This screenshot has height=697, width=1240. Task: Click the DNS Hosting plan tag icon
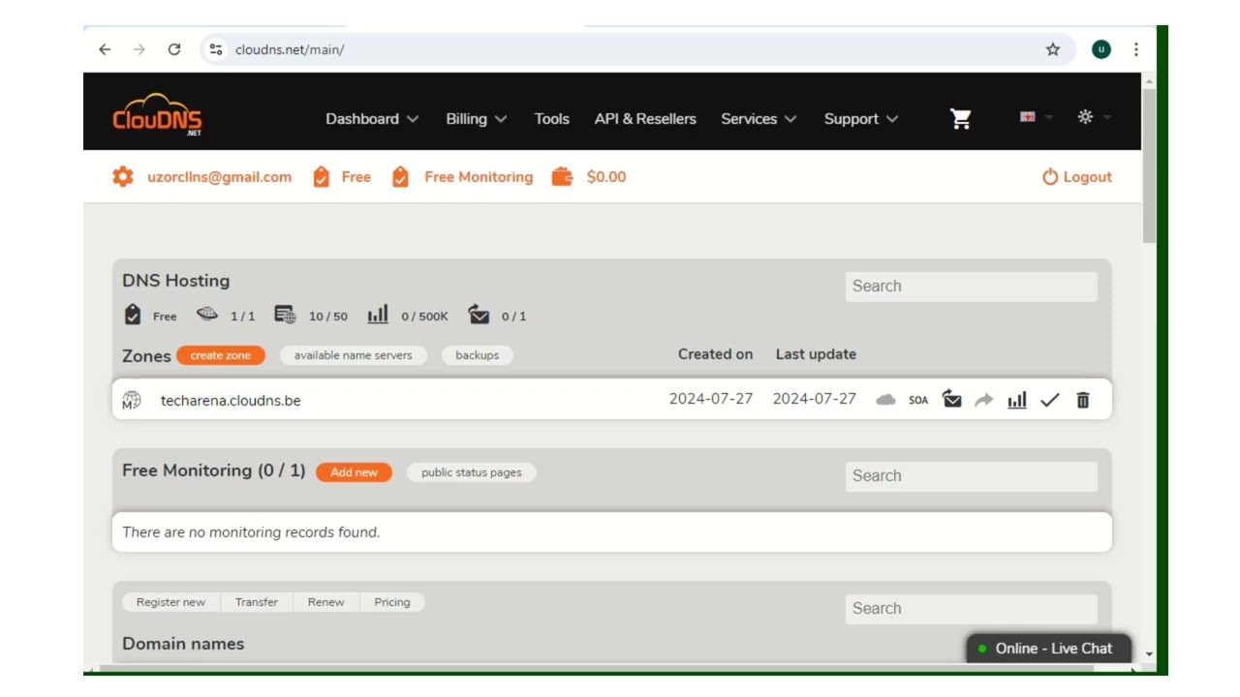[x=133, y=315]
